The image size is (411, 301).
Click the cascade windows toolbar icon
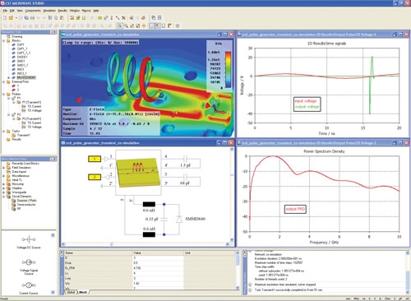[154, 17]
